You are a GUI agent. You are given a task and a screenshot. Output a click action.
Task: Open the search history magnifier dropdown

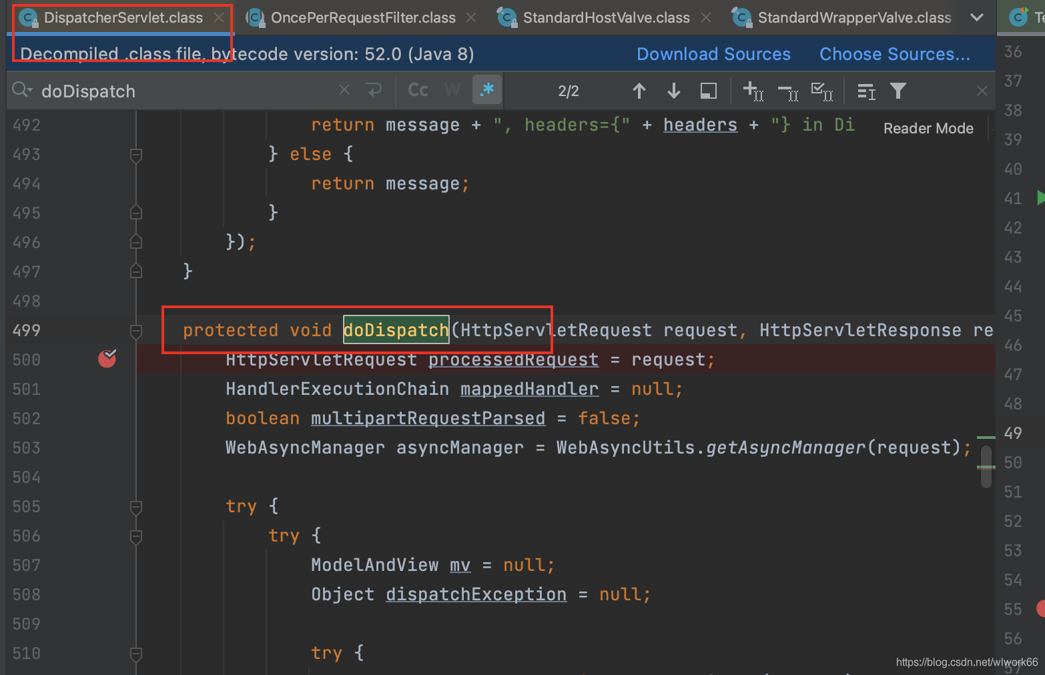tap(22, 90)
